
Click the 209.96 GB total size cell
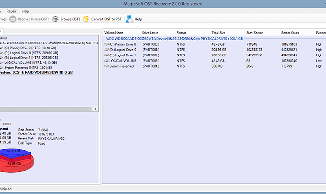click(x=219, y=50)
